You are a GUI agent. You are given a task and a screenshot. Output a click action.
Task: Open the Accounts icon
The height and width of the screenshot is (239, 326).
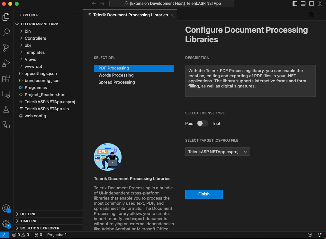(6, 208)
